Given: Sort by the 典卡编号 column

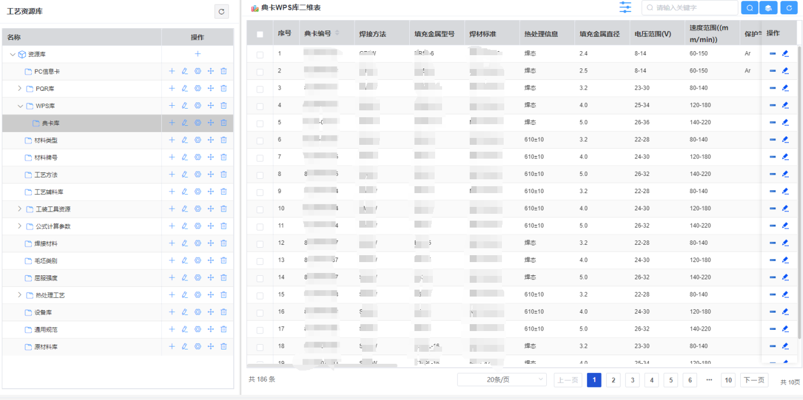Looking at the screenshot, I should tap(337, 33).
